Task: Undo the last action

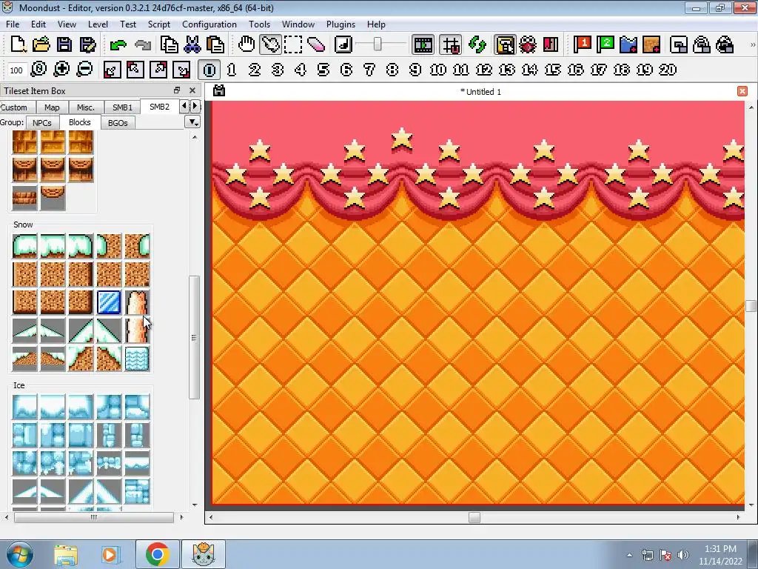Action: pos(118,45)
